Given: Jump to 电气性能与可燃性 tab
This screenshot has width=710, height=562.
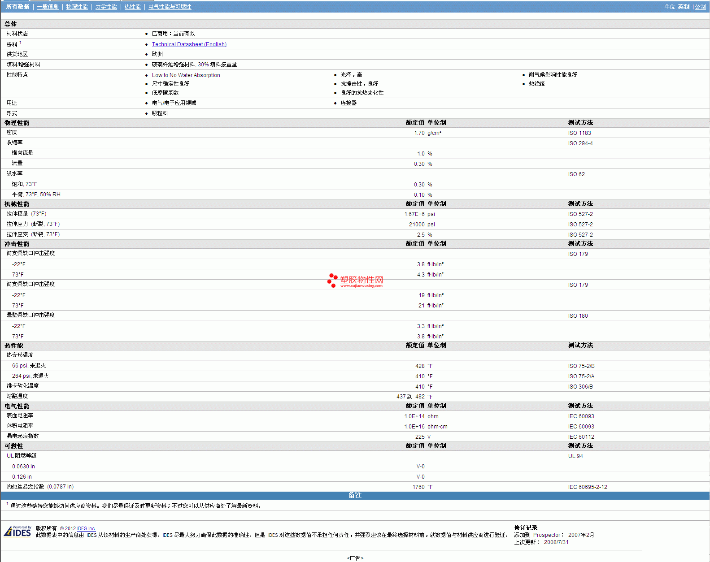Looking at the screenshot, I should coord(170,7).
